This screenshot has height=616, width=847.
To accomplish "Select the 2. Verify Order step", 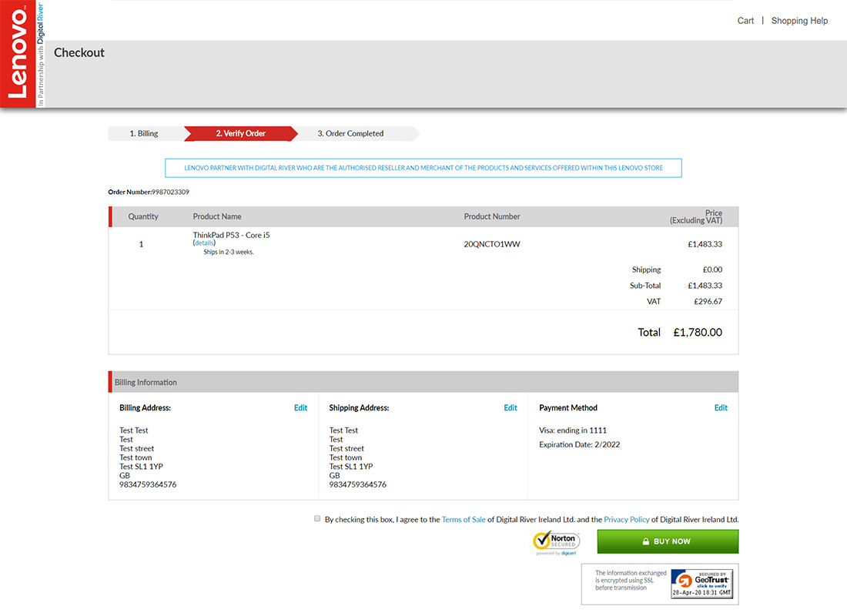I will [x=241, y=133].
